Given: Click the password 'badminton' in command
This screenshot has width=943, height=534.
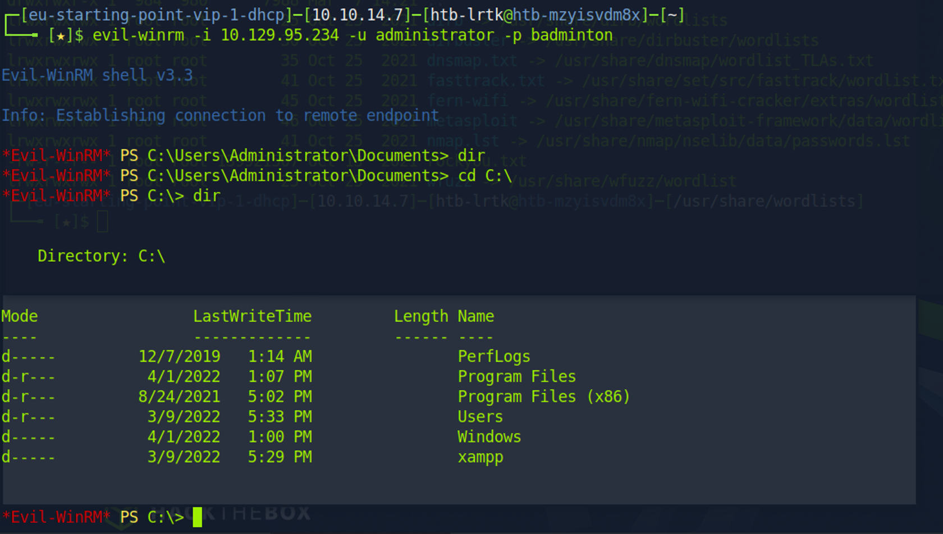Looking at the screenshot, I should [571, 35].
